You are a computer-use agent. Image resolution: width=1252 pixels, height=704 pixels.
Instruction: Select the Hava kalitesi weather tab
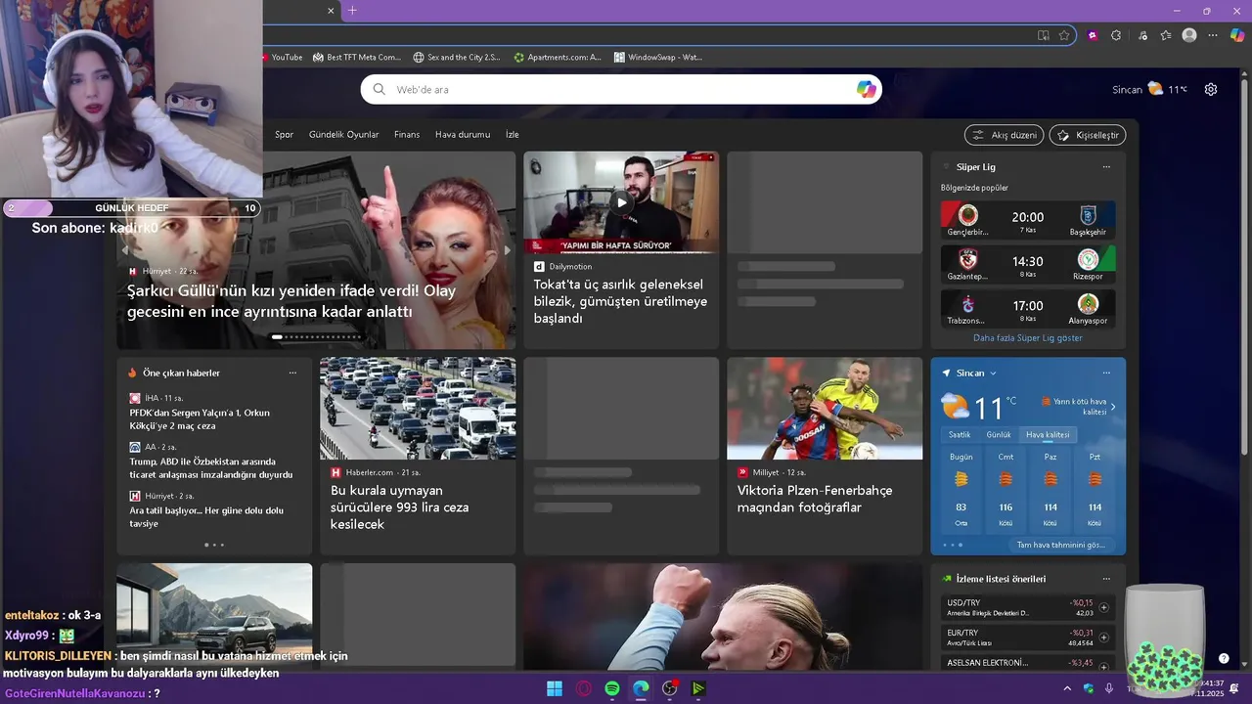[1048, 435]
